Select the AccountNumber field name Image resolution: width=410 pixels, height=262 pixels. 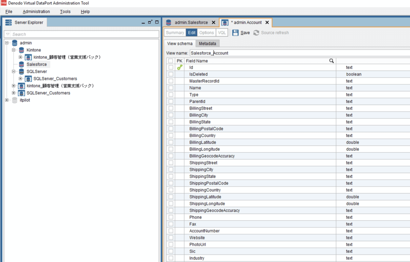tap(204, 231)
